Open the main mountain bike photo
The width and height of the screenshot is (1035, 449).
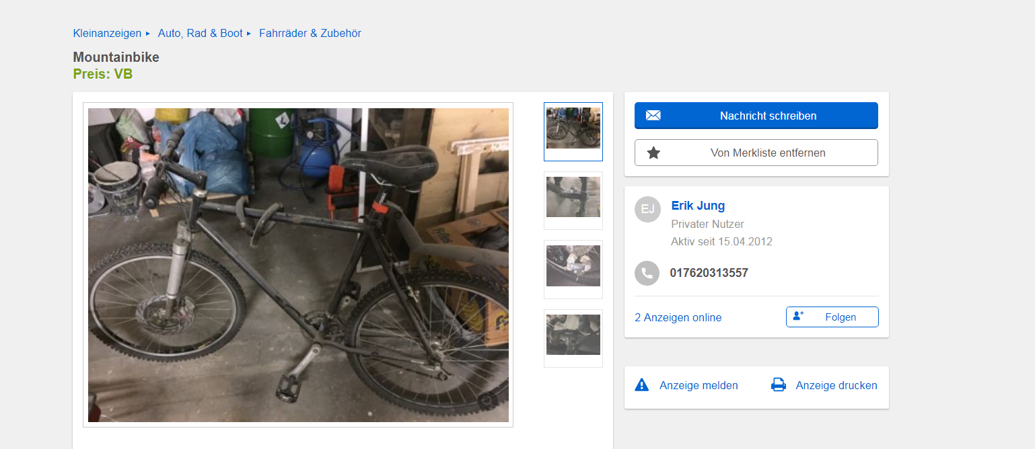298,265
